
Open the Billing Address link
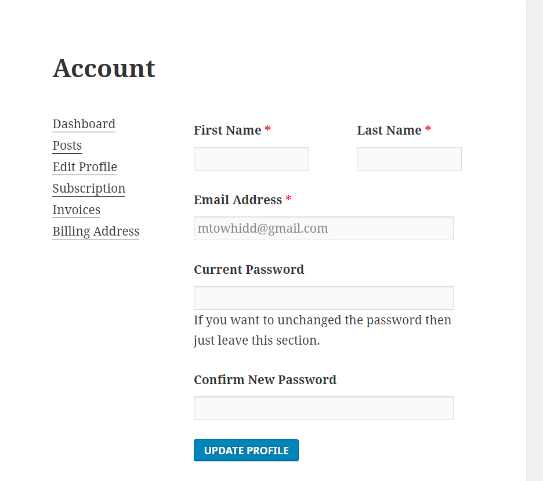click(x=96, y=232)
